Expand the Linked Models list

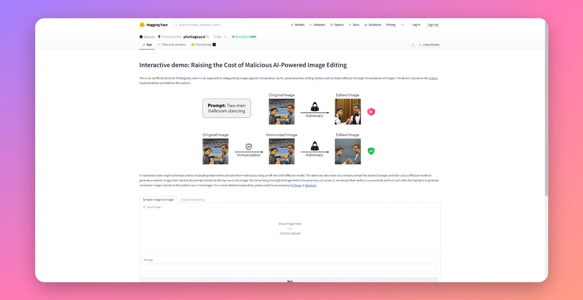click(x=429, y=44)
